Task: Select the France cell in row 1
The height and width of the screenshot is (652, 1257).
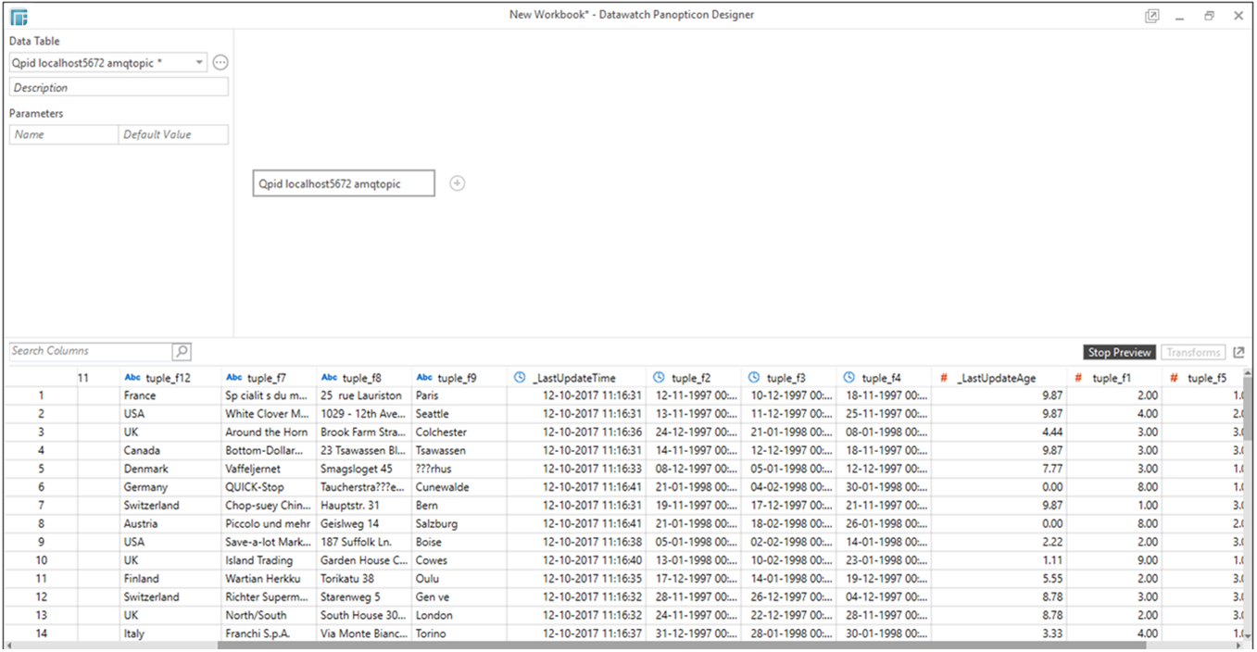Action: (x=140, y=395)
